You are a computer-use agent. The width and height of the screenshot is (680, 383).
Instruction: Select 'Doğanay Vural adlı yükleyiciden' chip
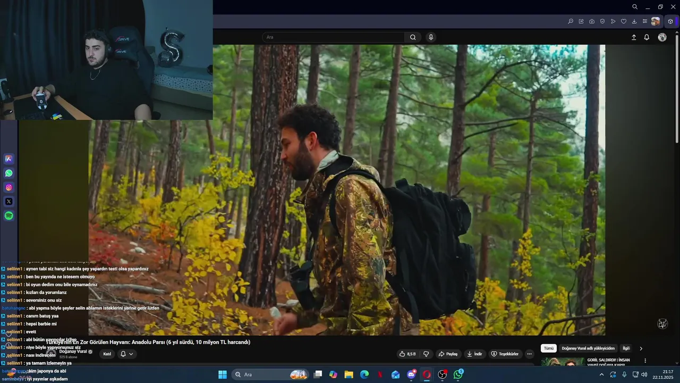tap(588, 348)
